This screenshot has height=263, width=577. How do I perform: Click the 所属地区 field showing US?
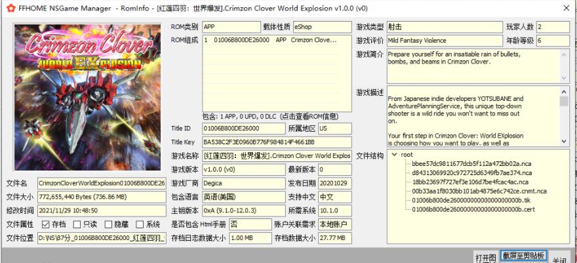[335, 129]
